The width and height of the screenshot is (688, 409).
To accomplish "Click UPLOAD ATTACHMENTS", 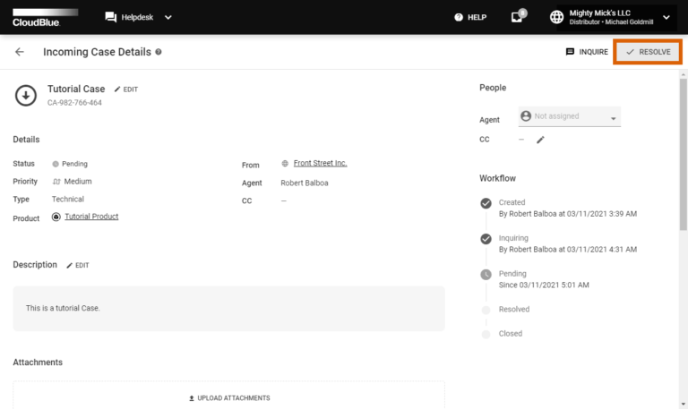I will click(x=229, y=398).
